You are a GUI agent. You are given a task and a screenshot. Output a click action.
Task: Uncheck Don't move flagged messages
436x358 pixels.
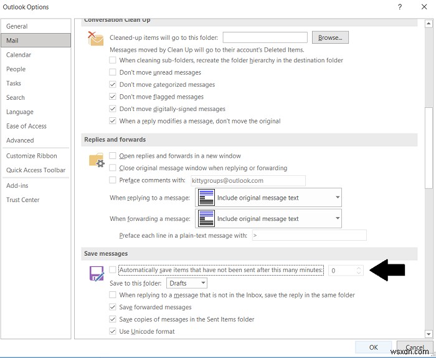(112, 97)
